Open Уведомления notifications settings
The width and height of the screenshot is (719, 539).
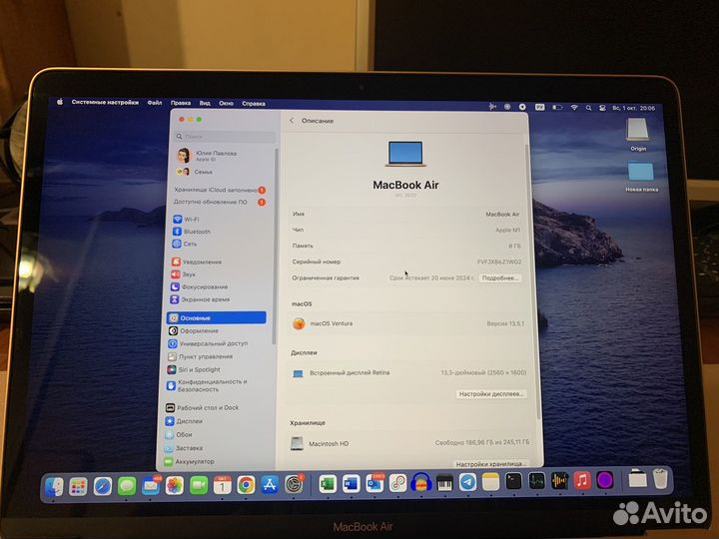(x=197, y=262)
